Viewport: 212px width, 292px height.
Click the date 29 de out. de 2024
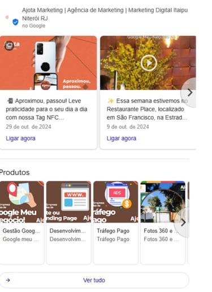(28, 127)
